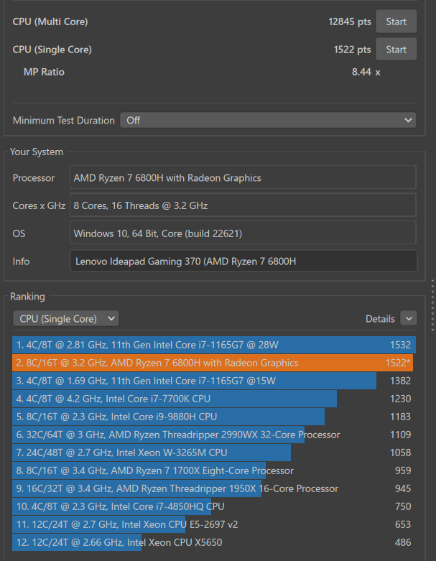Image resolution: width=436 pixels, height=561 pixels.
Task: Select the Intel Core i9-9880H ranking row
Action: point(213,417)
